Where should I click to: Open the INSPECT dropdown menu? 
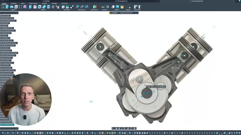point(105,10)
